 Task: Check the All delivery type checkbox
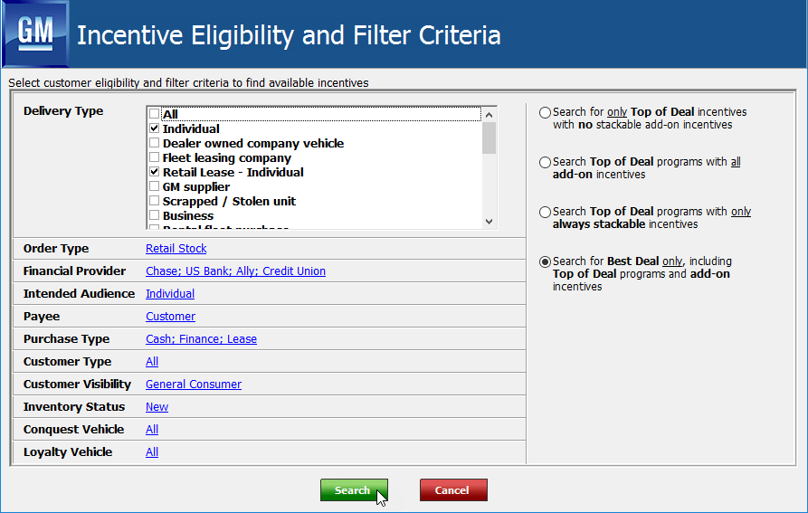pos(154,114)
